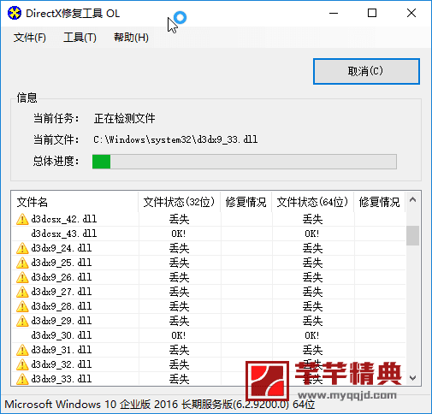
Task: Click the 正在检测文件 current task text
Action: click(x=124, y=118)
